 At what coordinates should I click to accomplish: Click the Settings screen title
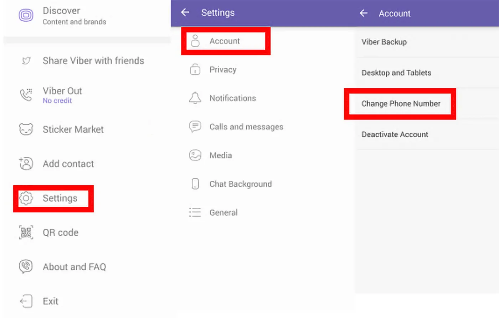click(x=218, y=12)
